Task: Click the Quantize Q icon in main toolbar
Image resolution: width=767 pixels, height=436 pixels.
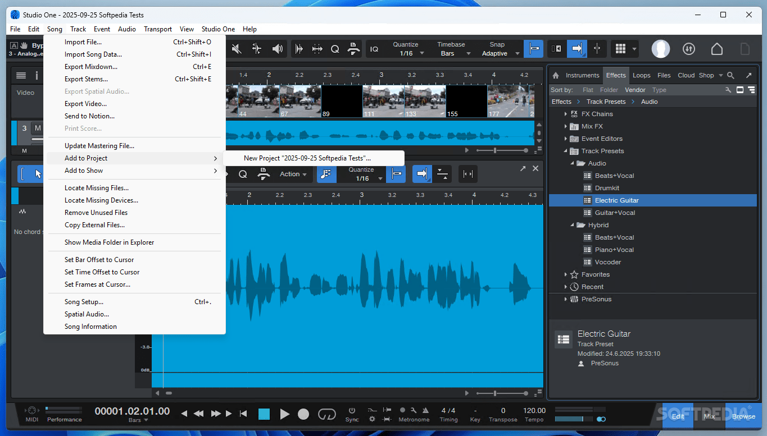Action: (x=335, y=49)
